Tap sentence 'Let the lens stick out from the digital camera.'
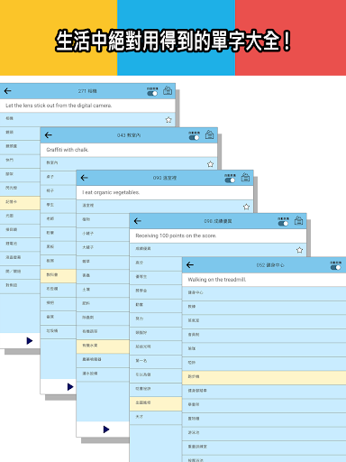This screenshot has height=462, width=346. [x=59, y=106]
